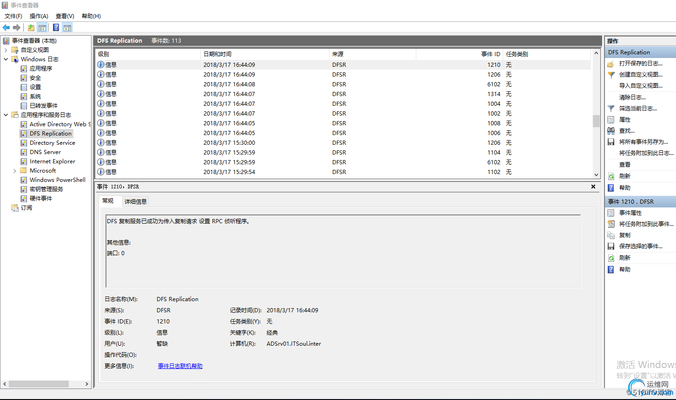Select Active Directory Web log
The width and height of the screenshot is (676, 400).
tap(60, 124)
